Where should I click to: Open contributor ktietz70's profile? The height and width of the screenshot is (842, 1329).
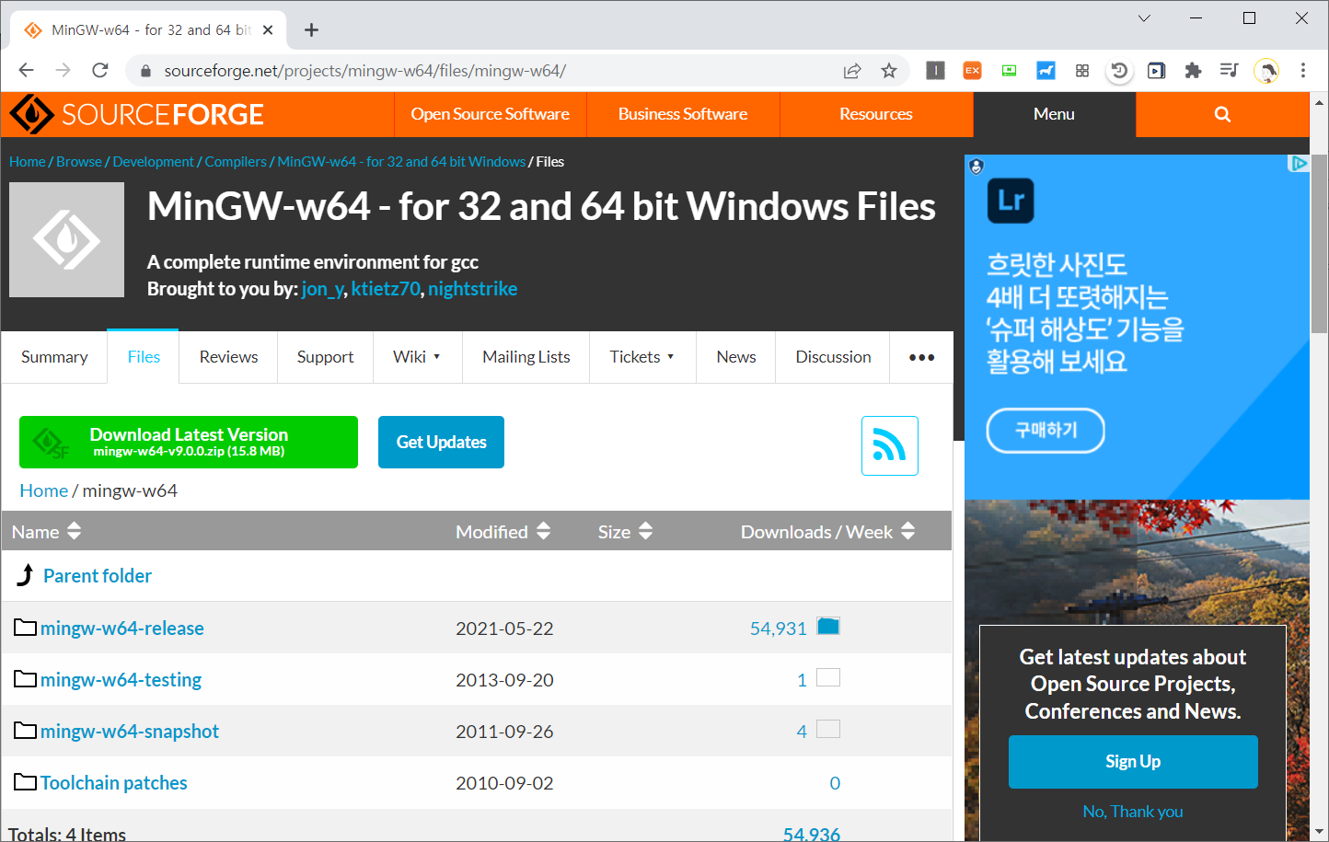pyautogui.click(x=386, y=289)
